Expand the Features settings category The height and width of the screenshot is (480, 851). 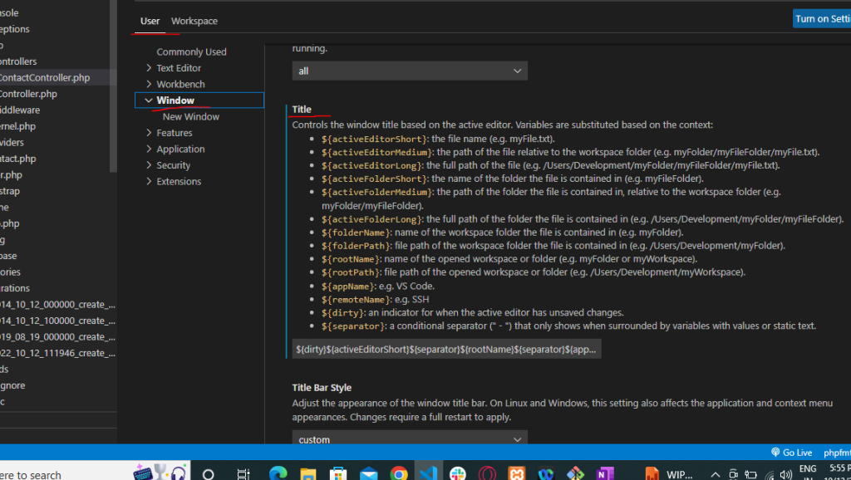175,133
